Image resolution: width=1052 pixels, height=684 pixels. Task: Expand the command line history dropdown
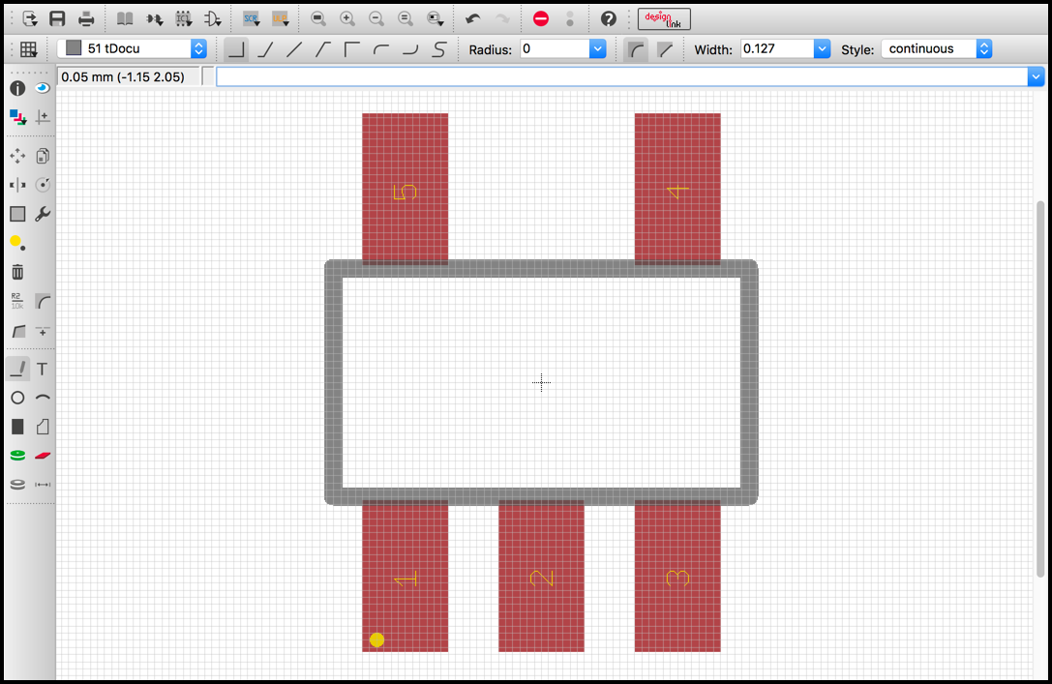point(1036,76)
